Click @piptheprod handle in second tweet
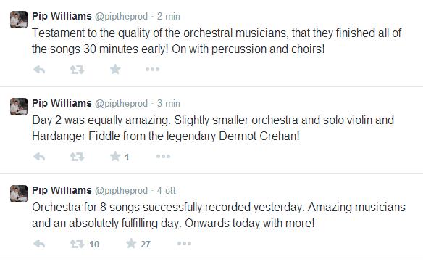 [x=121, y=103]
